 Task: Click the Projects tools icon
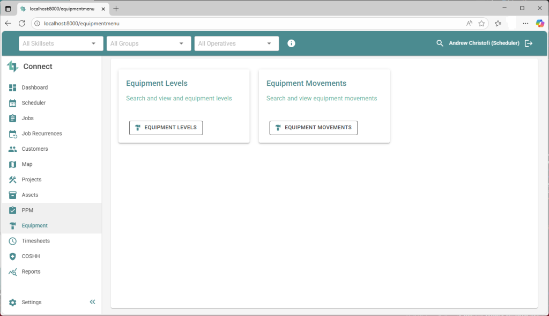pos(13,180)
